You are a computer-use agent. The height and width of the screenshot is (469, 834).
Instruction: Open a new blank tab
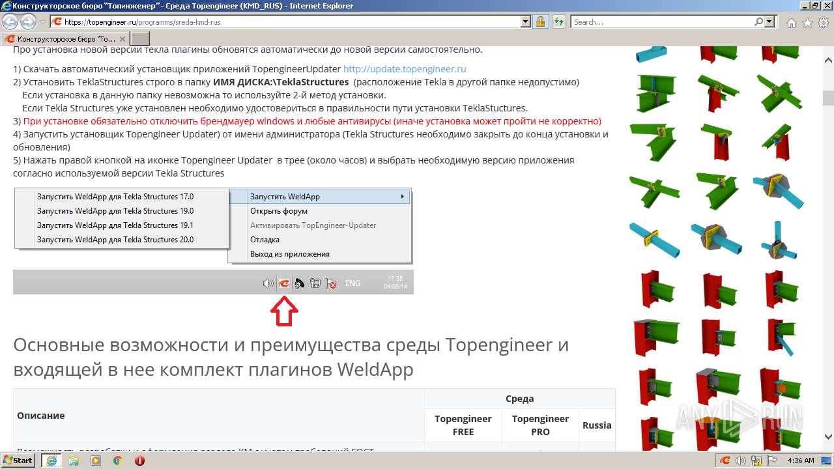[x=140, y=39]
